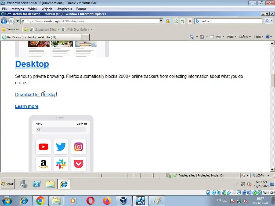
Task: Click the add-ons status icon in the status bar
Action: coord(169,175)
